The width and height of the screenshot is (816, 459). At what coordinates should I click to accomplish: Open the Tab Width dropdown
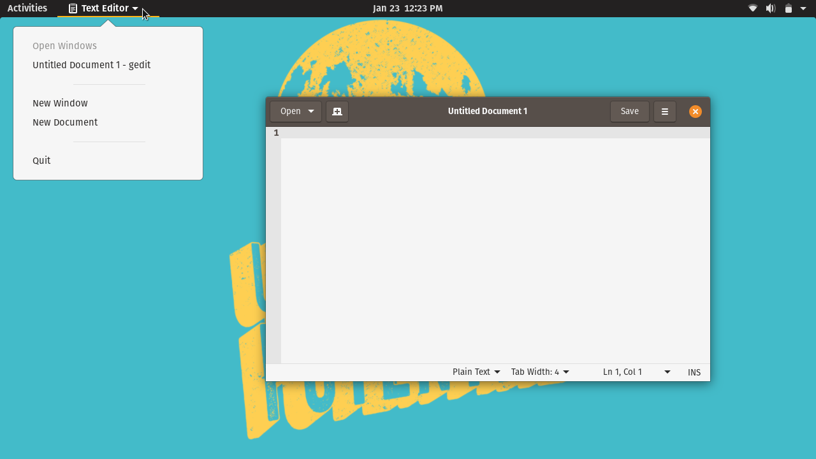pyautogui.click(x=539, y=372)
